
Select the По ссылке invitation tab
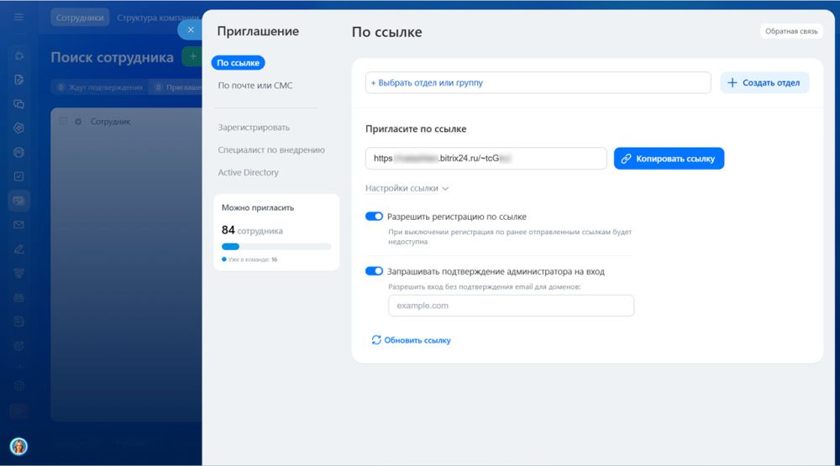238,63
